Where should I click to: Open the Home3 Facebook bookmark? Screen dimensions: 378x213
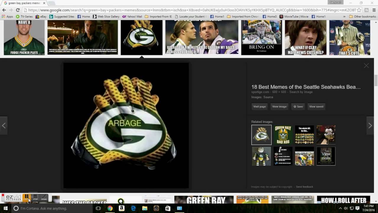270,17
